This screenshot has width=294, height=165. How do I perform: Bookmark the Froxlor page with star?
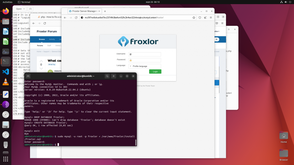click(194, 18)
